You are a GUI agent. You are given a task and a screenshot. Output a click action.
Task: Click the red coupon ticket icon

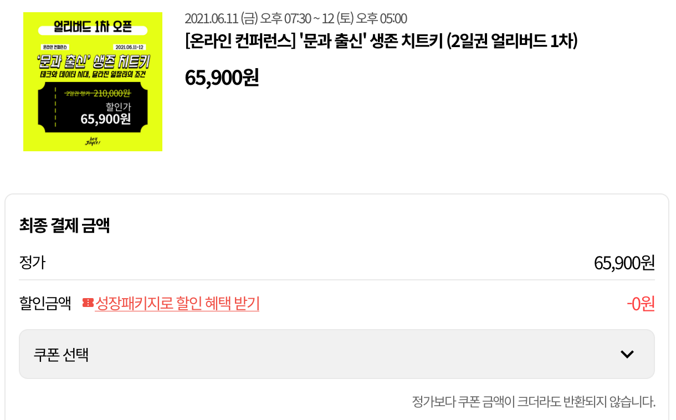[88, 303]
